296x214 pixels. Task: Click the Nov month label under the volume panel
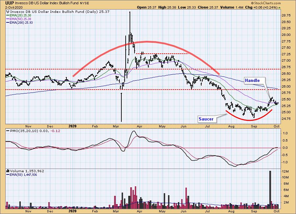coord(28,211)
